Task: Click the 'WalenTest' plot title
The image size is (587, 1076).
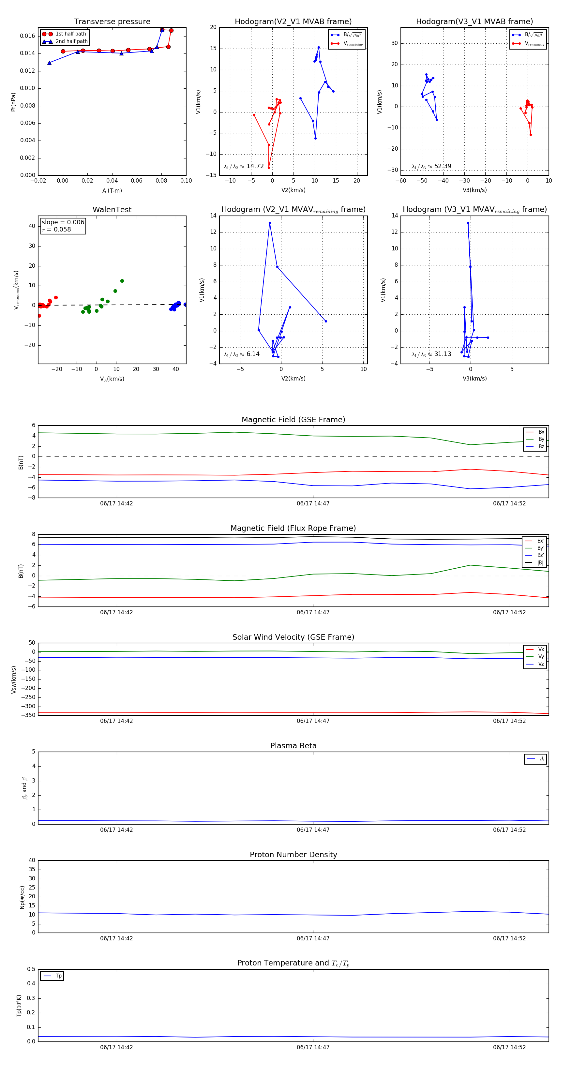Action: coord(112,210)
